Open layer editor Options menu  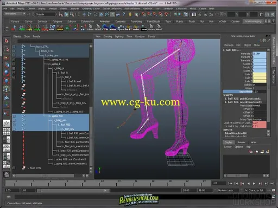pyautogui.click(x=238, y=147)
